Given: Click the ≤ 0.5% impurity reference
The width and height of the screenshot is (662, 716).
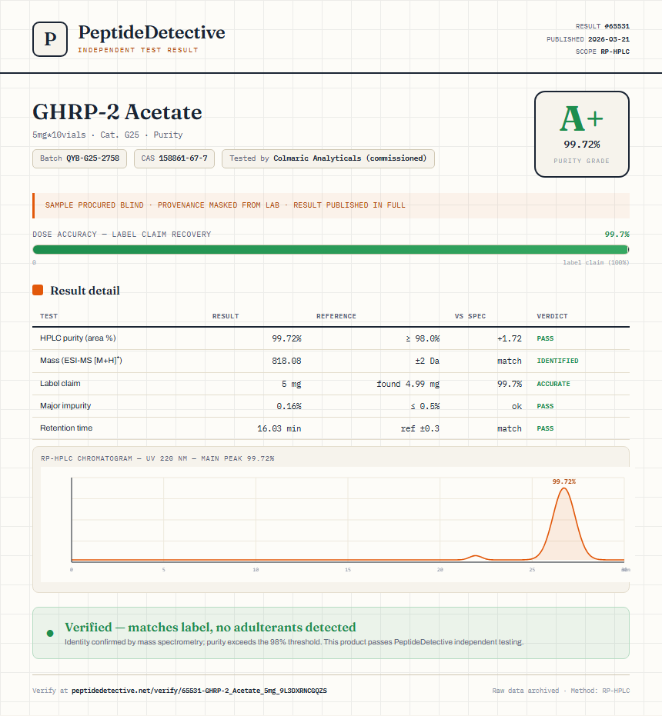Looking at the screenshot, I should coord(425,406).
